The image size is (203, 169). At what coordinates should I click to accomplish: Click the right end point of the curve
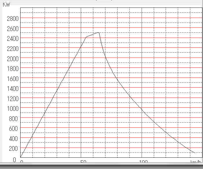[x=194, y=153]
